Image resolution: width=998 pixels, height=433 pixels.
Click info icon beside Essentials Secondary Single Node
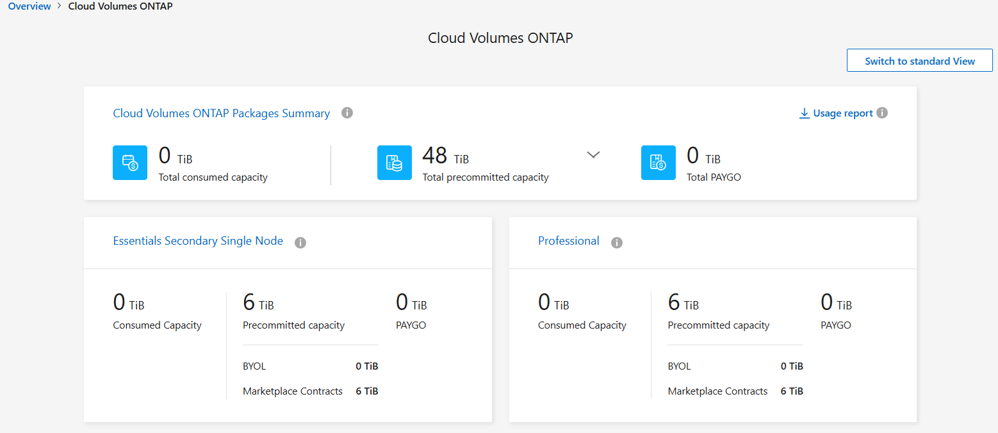pos(300,243)
